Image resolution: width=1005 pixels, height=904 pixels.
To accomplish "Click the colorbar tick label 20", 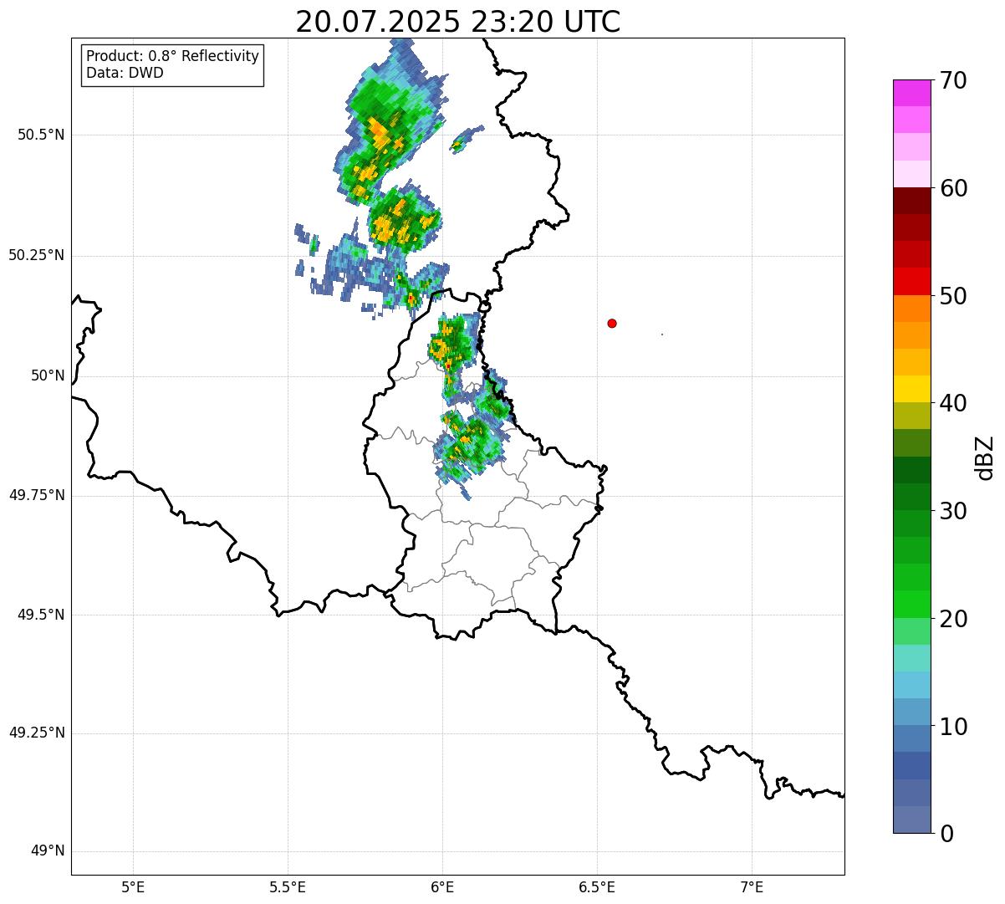I will [954, 619].
